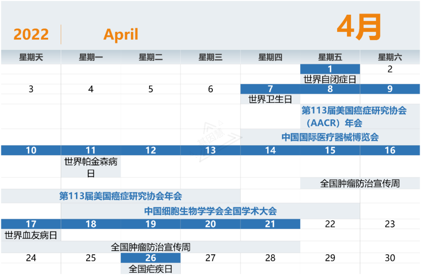Select the 第113届美国癌症研究协会（AACR）年会 event
The width and height of the screenshot is (421, 275).
pyautogui.click(x=354, y=116)
